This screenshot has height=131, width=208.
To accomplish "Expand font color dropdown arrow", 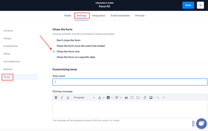I will pos(103,98).
